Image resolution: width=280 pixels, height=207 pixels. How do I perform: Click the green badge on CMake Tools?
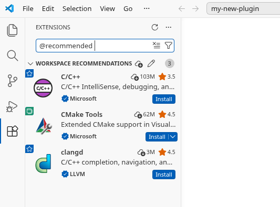pyautogui.click(x=29, y=111)
